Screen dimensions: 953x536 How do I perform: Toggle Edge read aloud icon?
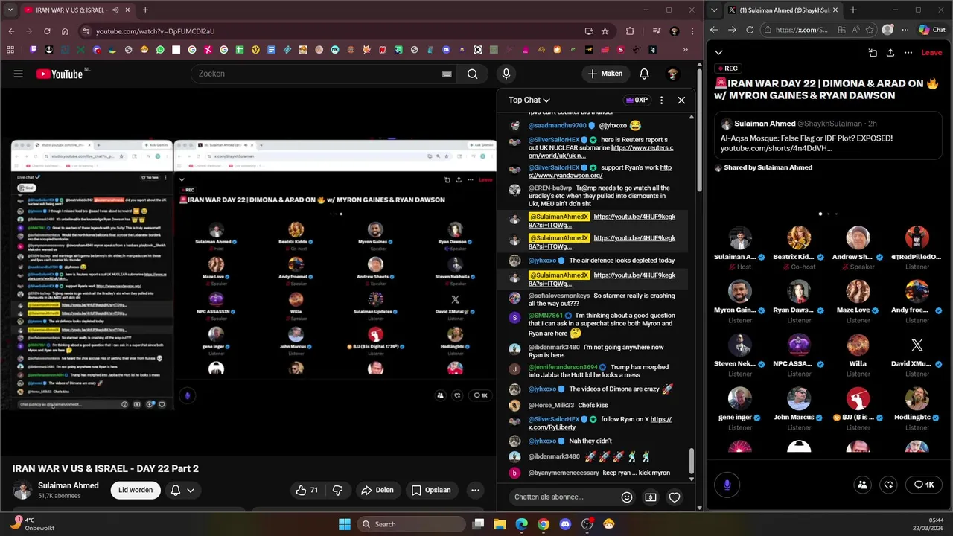855,30
